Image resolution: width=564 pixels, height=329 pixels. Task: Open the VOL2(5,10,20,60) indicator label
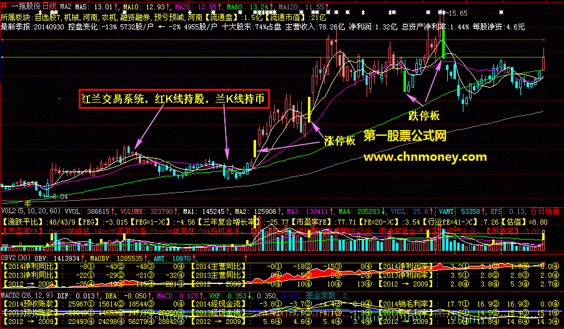coord(32,211)
